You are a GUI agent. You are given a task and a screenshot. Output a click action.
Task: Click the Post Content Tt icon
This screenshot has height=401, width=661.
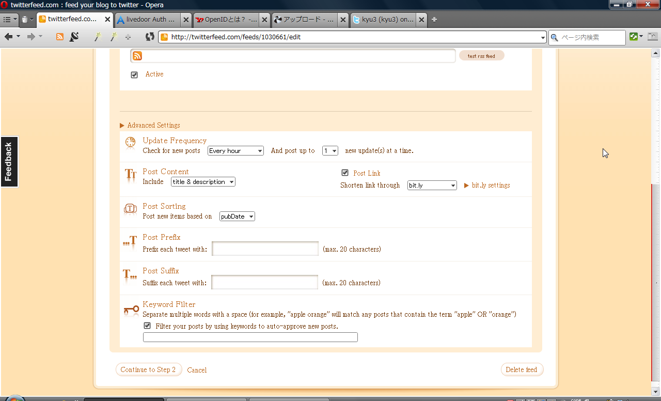click(x=130, y=176)
